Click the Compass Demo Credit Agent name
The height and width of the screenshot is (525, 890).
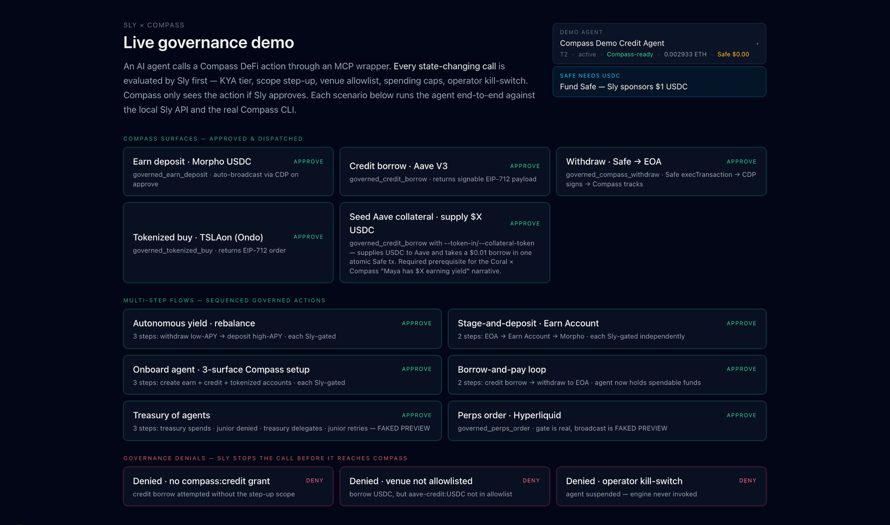(612, 43)
